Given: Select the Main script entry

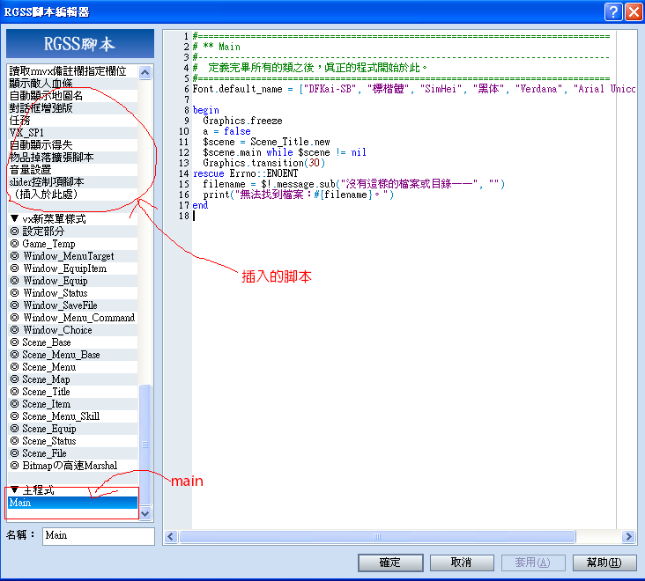Looking at the screenshot, I should [x=73, y=503].
